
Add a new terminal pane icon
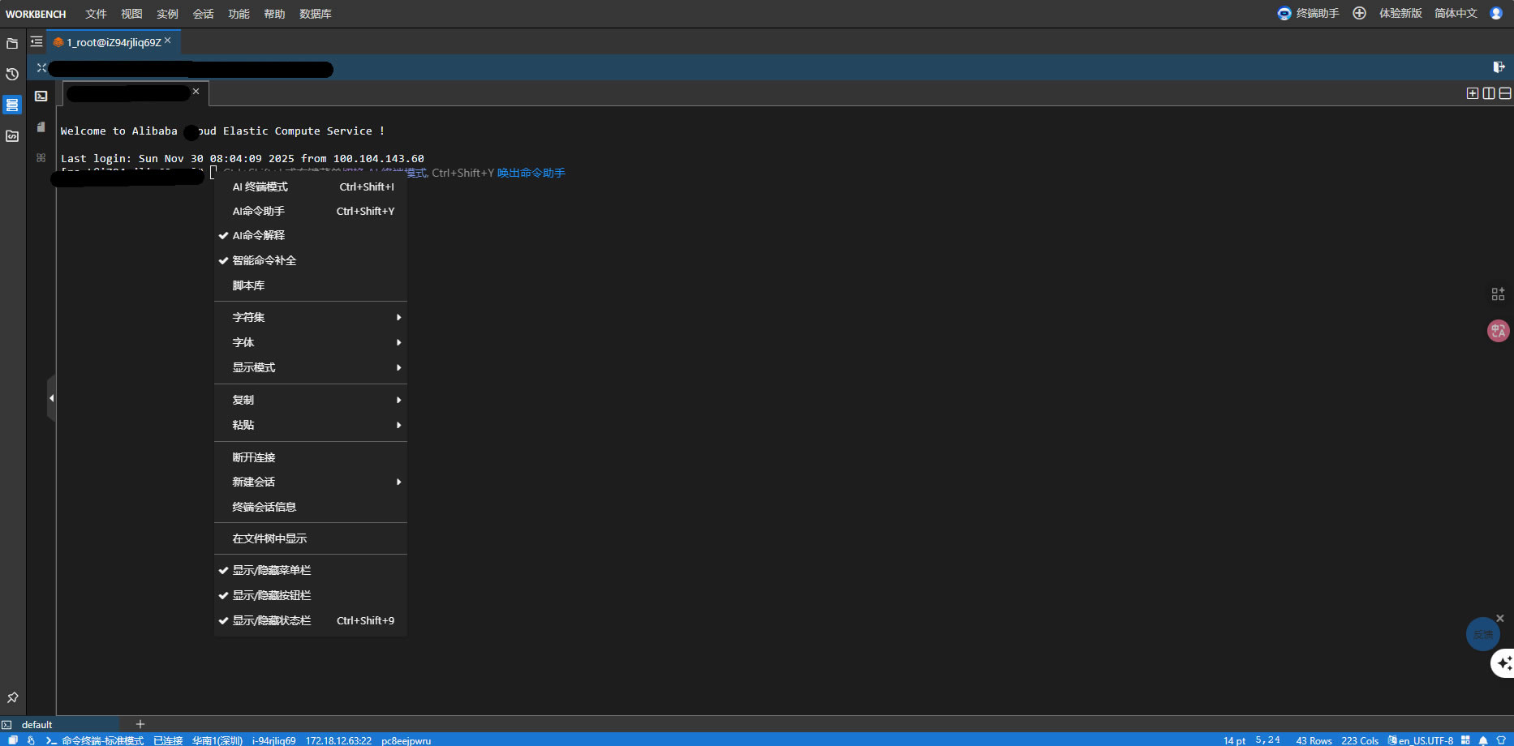(1473, 93)
